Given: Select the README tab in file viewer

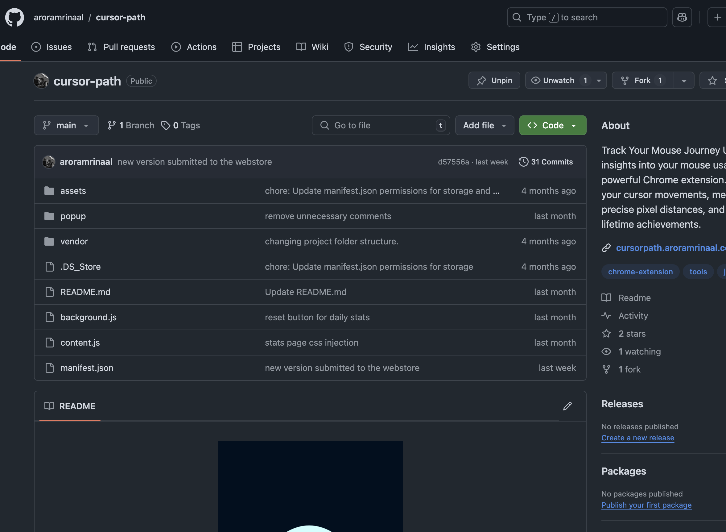Looking at the screenshot, I should pos(70,406).
